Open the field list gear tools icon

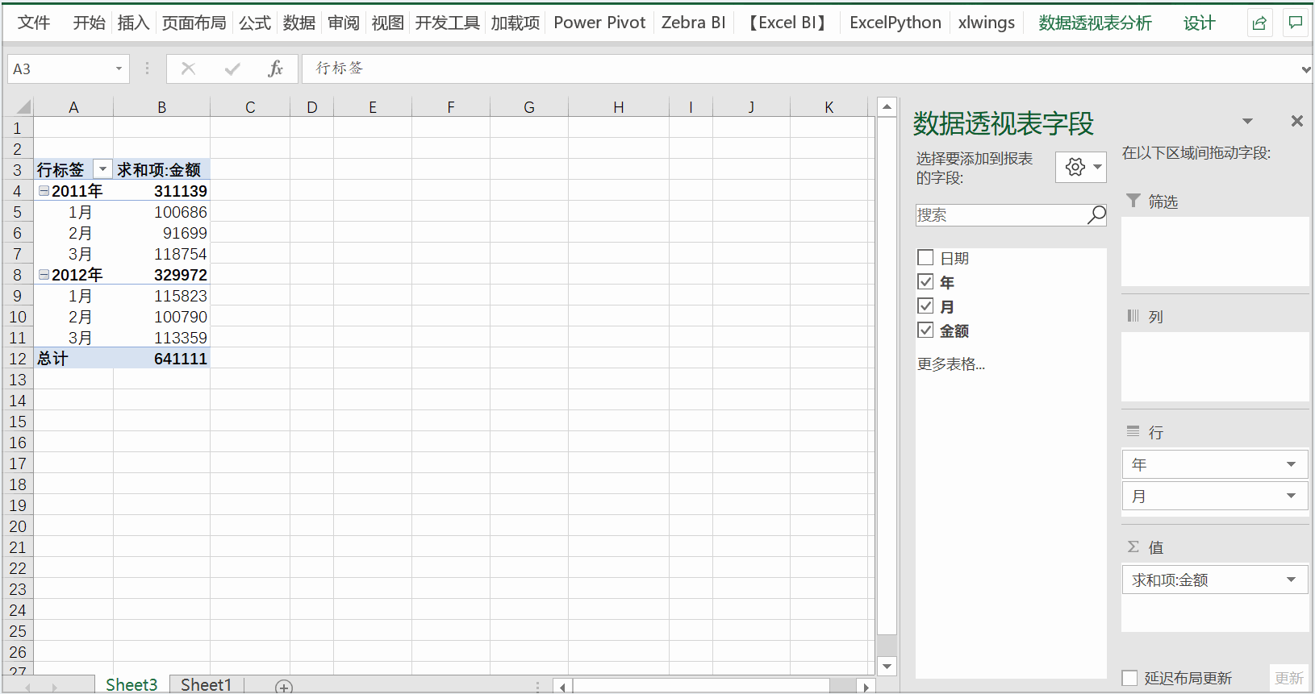click(1080, 167)
